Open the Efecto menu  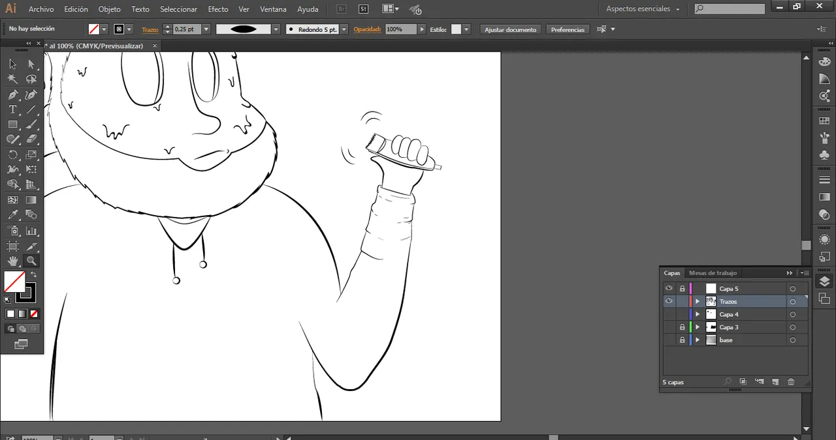tap(218, 9)
